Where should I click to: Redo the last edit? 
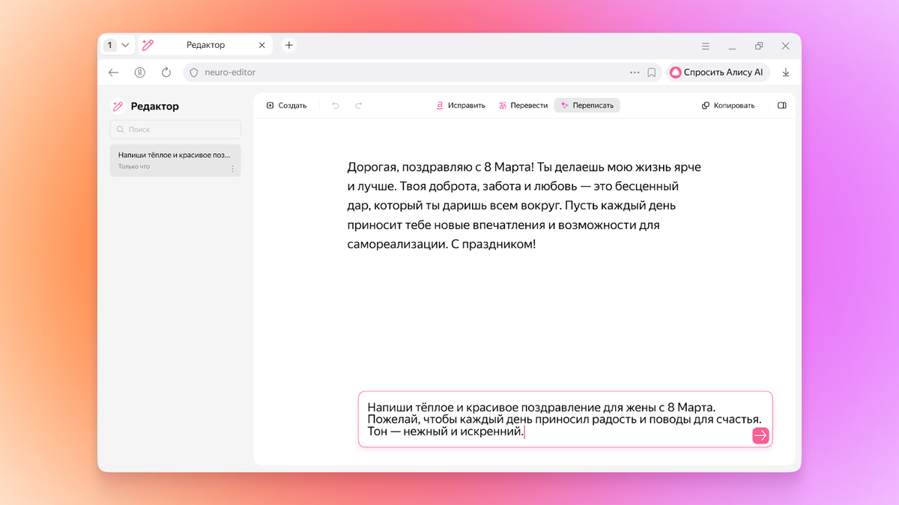tap(359, 105)
